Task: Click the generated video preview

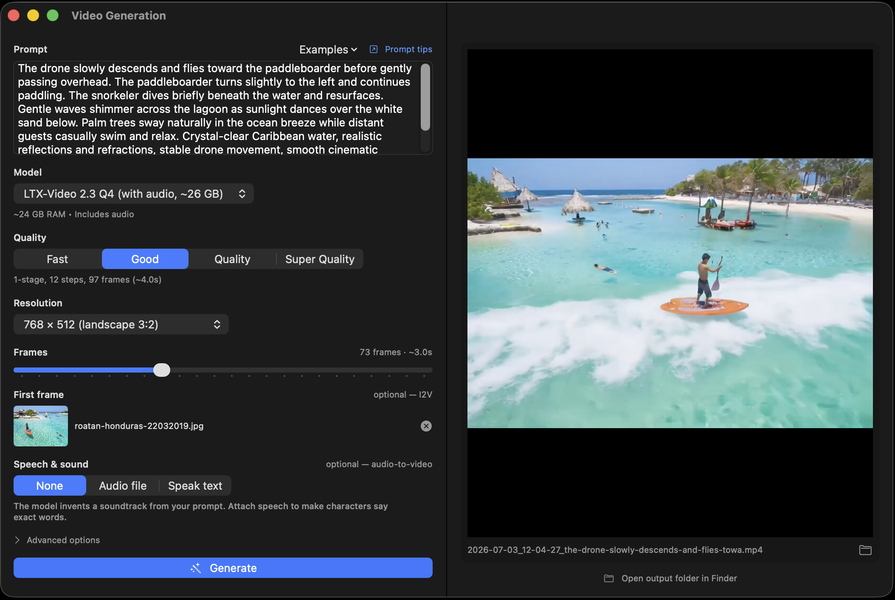Action: click(670, 293)
